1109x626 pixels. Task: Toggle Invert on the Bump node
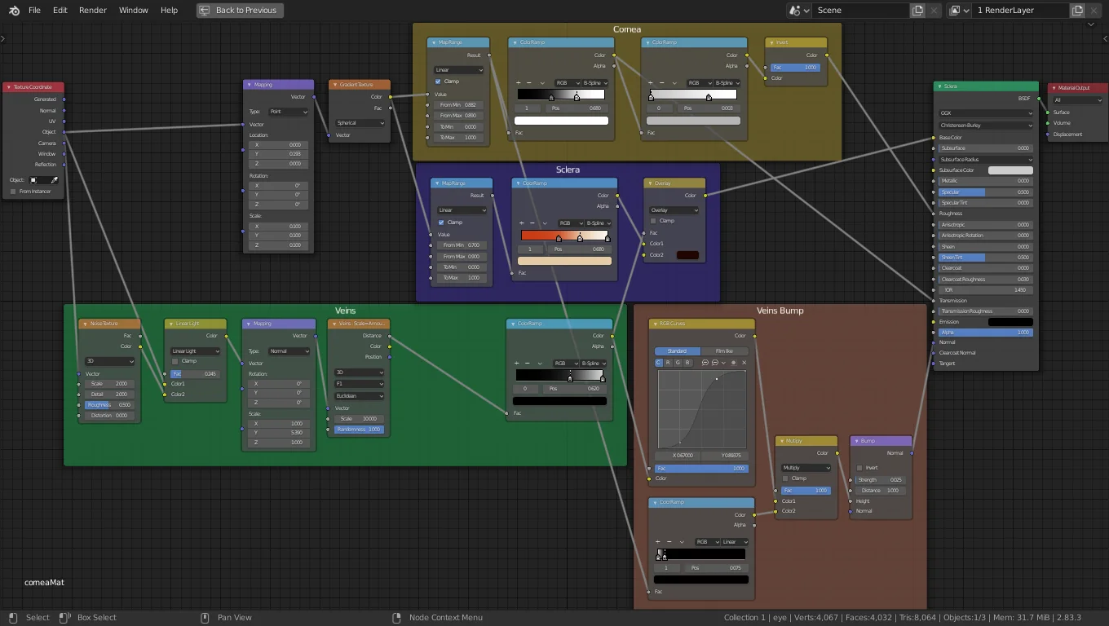pos(859,467)
